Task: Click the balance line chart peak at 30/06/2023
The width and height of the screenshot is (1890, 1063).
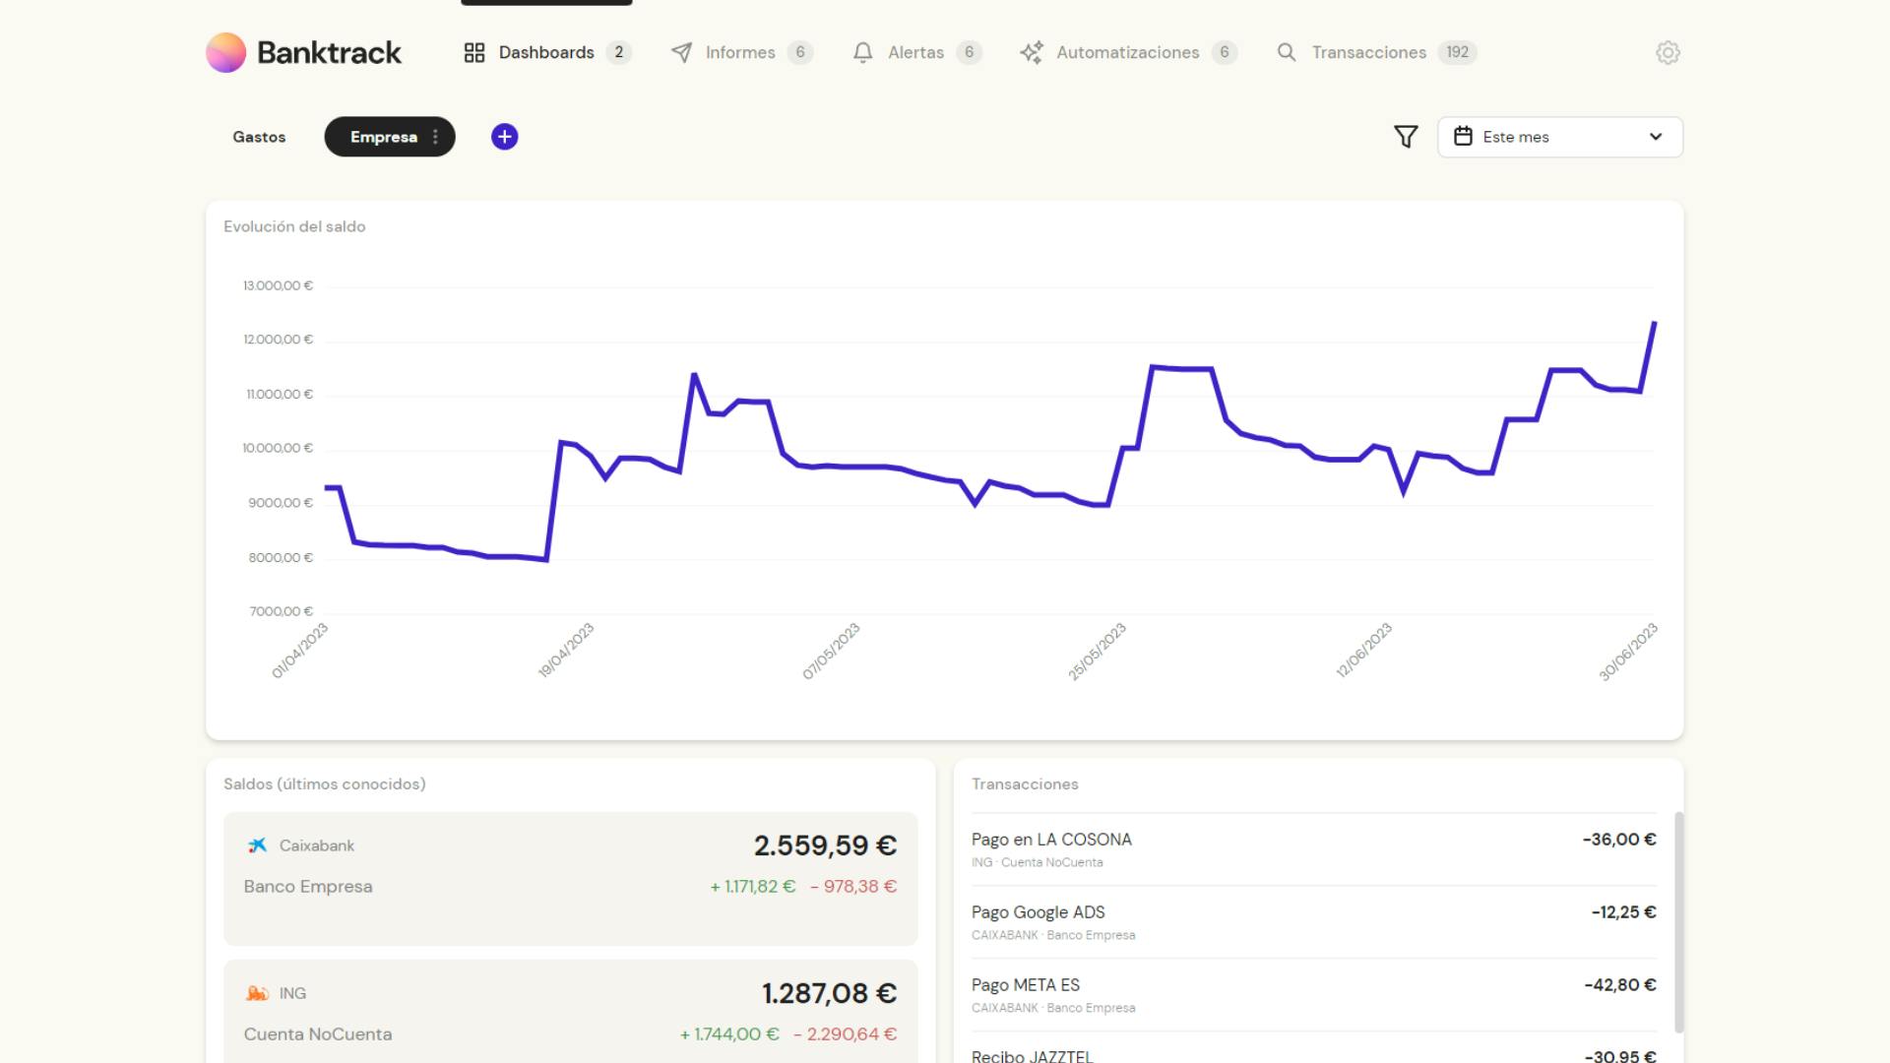Action: click(x=1655, y=323)
